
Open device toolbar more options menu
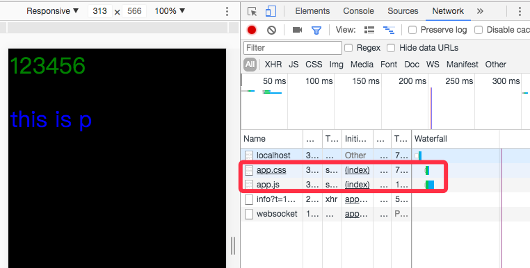(x=227, y=12)
